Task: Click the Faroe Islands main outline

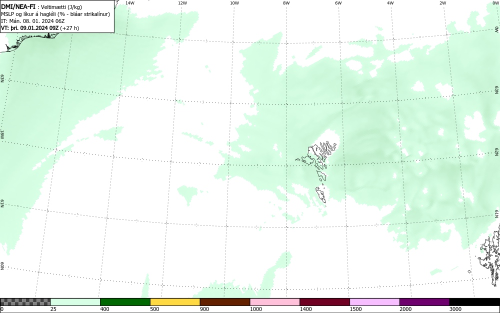Action: (317, 155)
